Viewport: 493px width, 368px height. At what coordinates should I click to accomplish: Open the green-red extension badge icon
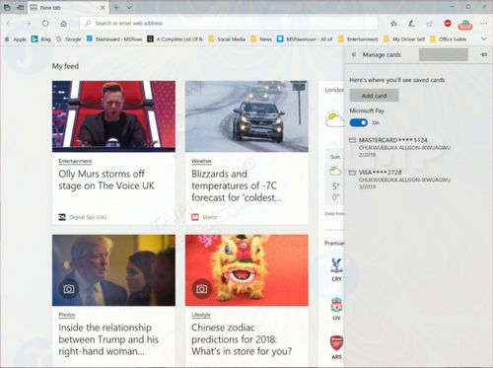(x=465, y=25)
